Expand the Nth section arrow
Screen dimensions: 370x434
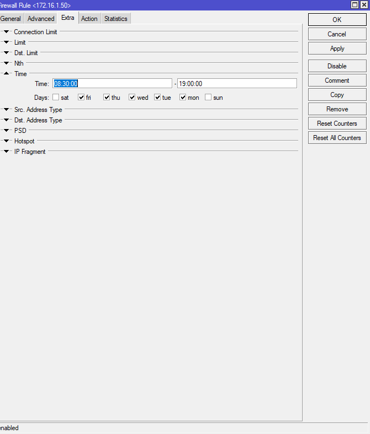click(x=7, y=63)
